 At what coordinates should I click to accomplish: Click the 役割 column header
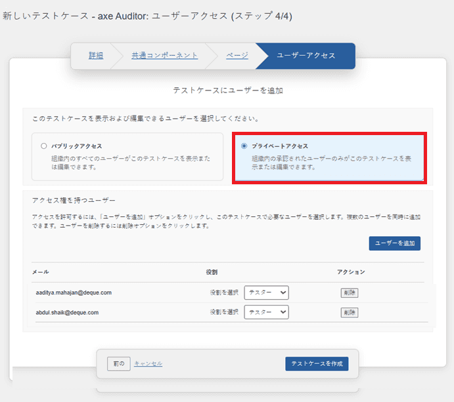(212, 271)
